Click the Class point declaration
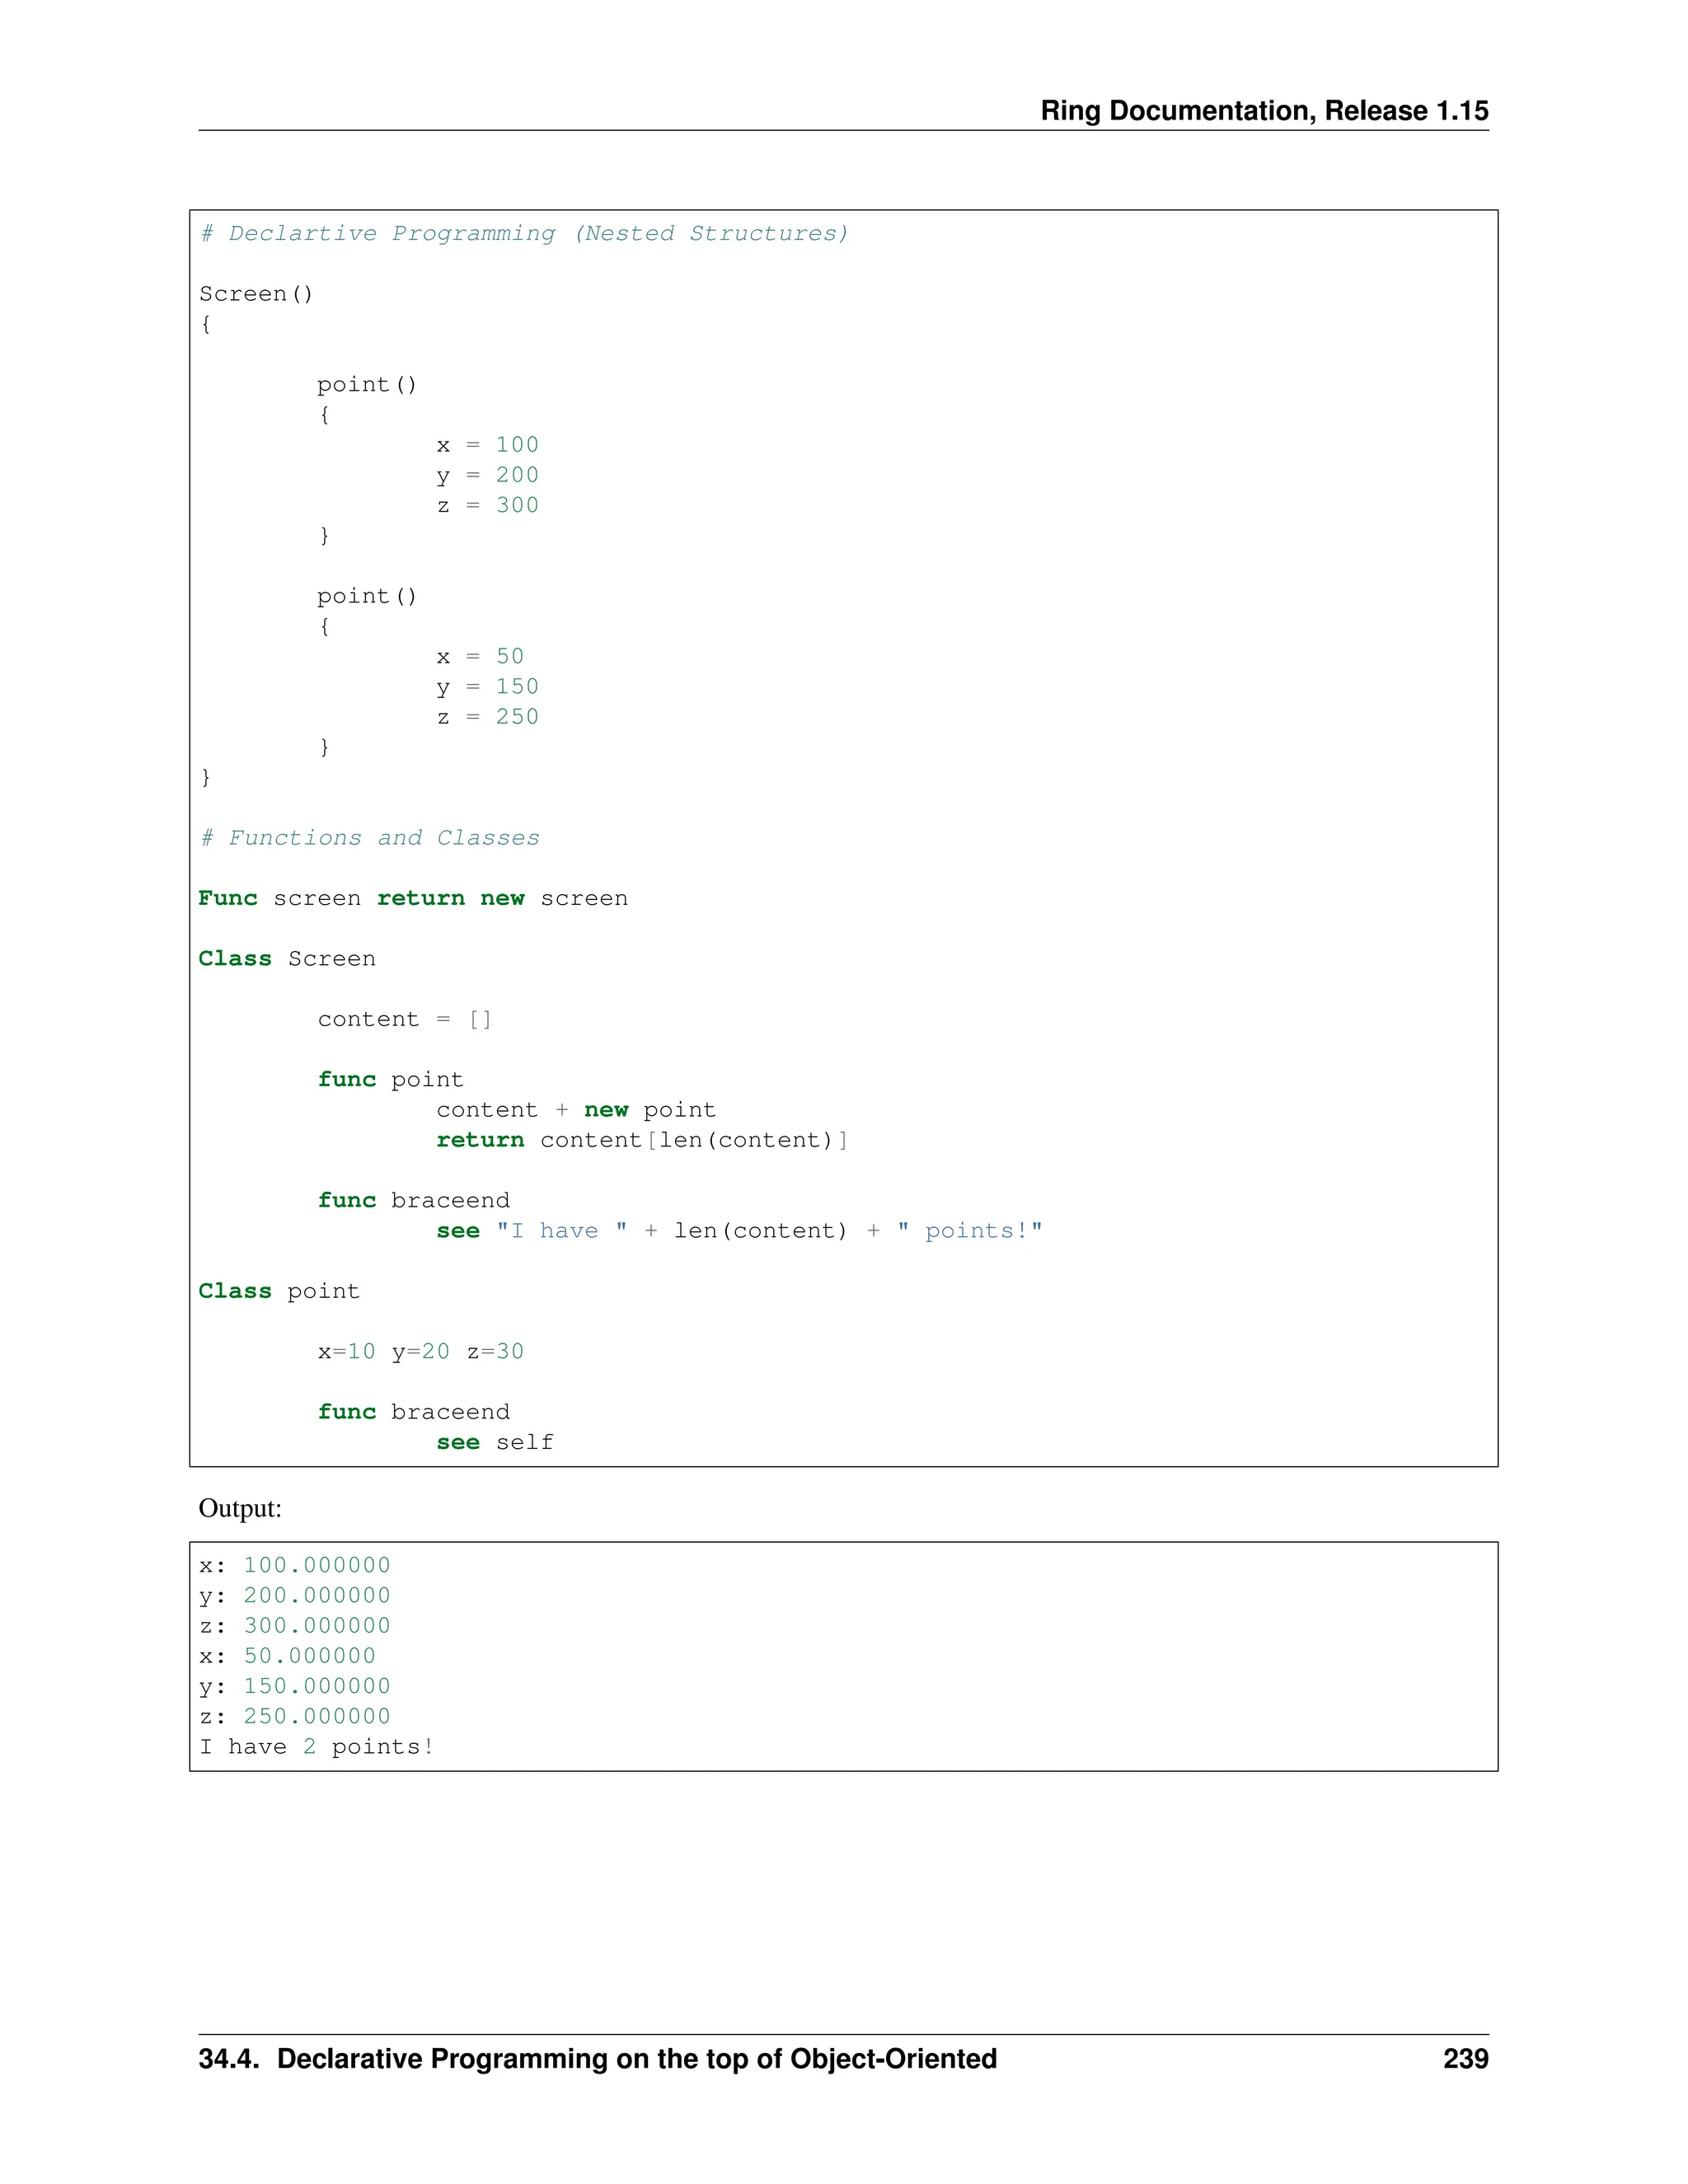Viewport: 1688px width, 2184px height. [x=278, y=1291]
